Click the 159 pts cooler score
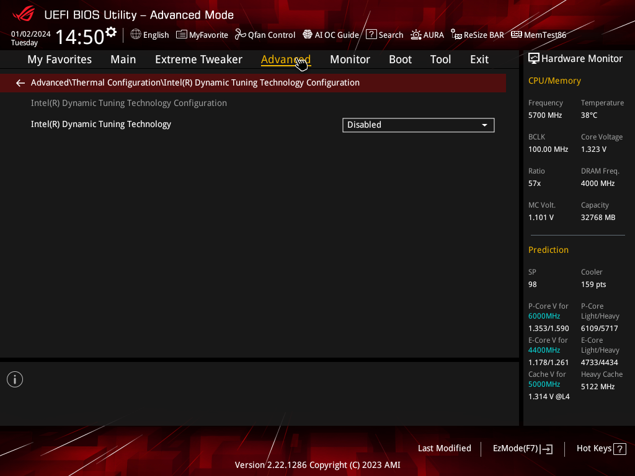The width and height of the screenshot is (635, 476). (593, 284)
